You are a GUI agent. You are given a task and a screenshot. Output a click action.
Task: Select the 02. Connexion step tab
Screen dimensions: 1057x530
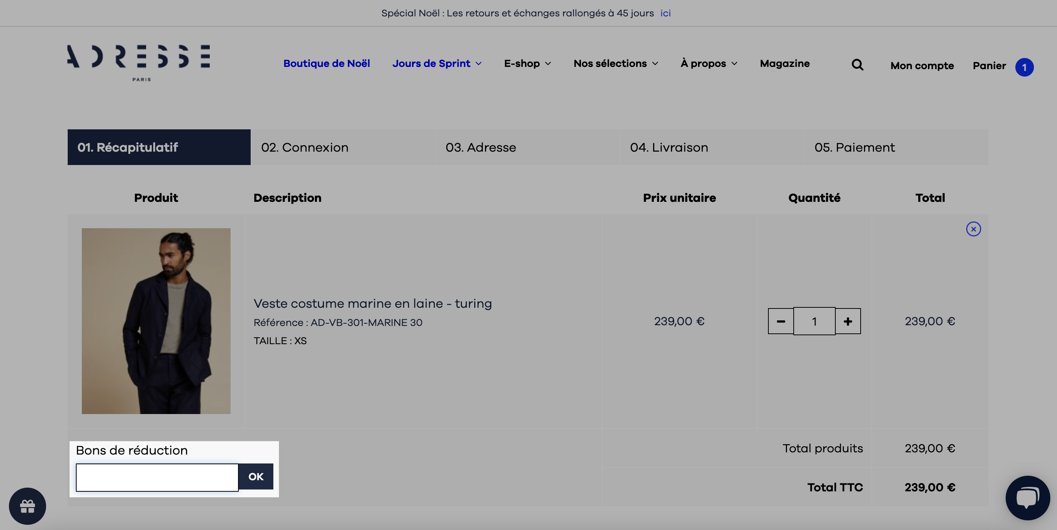pos(343,147)
